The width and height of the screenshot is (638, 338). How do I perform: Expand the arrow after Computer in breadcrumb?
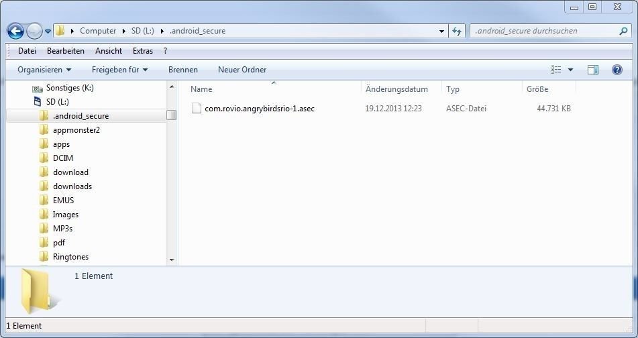(125, 31)
